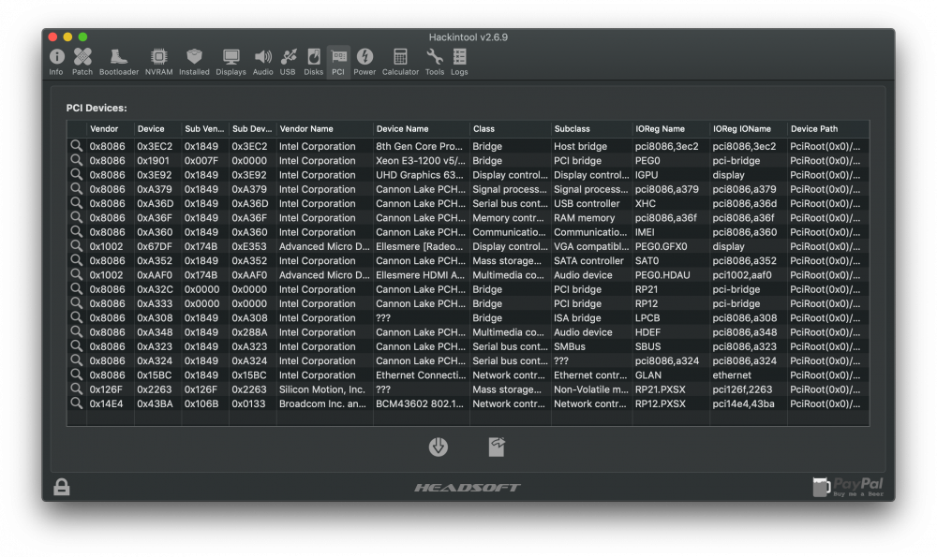Click the Ethernet Connecti... device name cell
This screenshot has height=557, width=937.
(x=421, y=375)
